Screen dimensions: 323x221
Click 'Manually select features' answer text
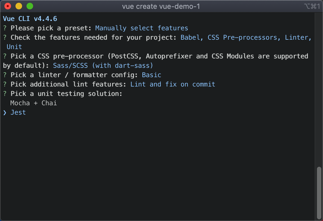coord(142,28)
